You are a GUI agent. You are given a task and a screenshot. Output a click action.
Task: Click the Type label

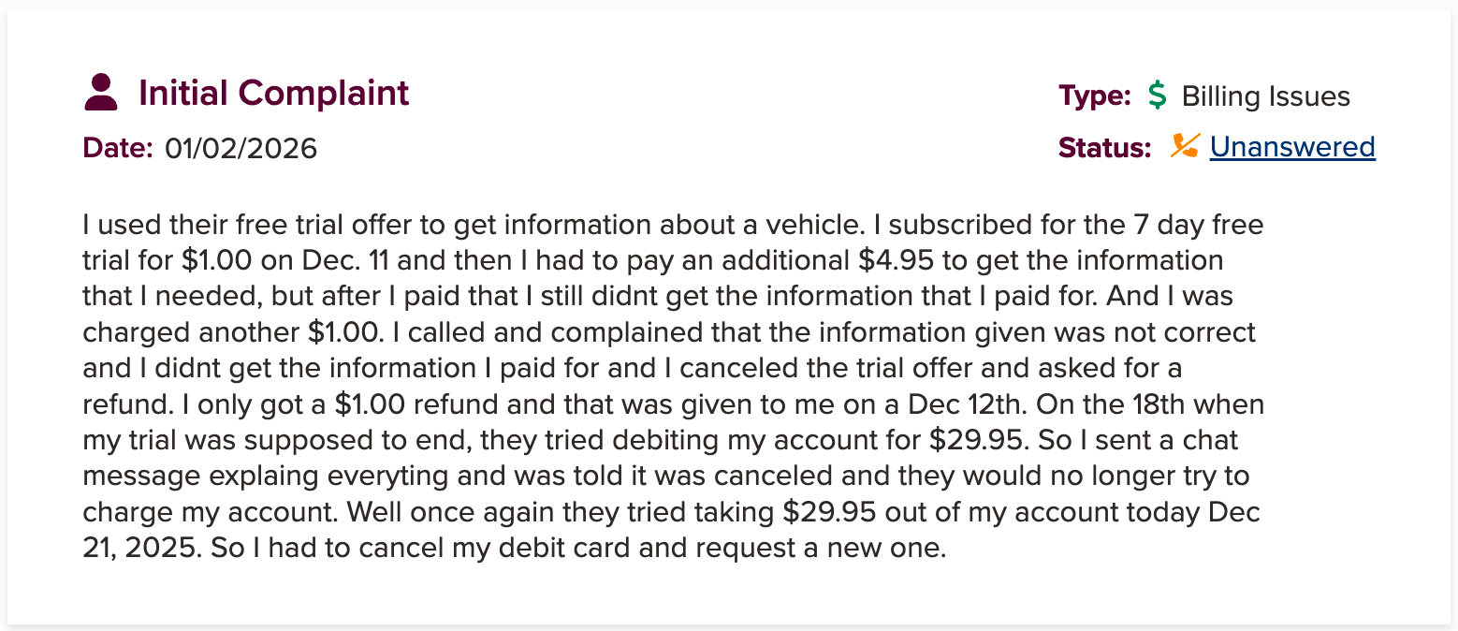click(x=1095, y=95)
